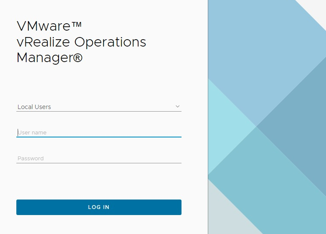
Task: Open the Local Users authentication source dropdown
Action: pos(99,107)
